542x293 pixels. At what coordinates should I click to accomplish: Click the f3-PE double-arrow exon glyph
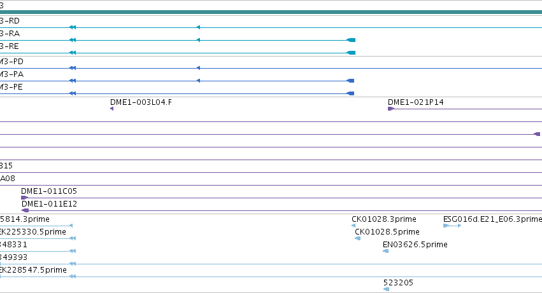(x=73, y=94)
